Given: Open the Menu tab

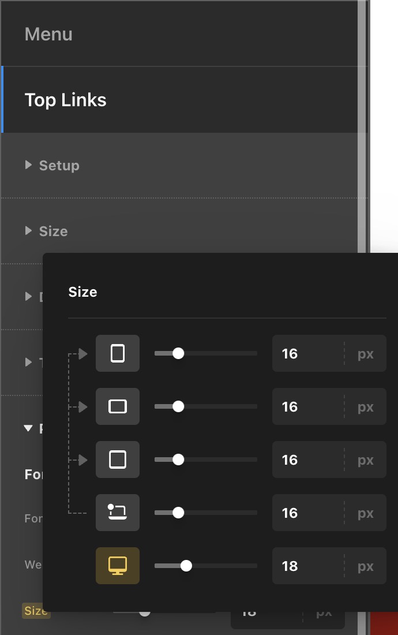Looking at the screenshot, I should (x=48, y=34).
